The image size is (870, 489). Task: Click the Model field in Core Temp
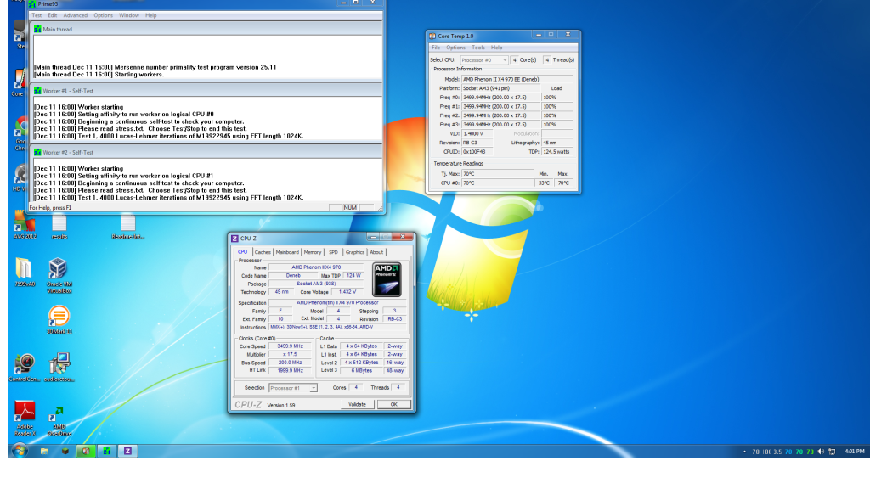(517, 79)
